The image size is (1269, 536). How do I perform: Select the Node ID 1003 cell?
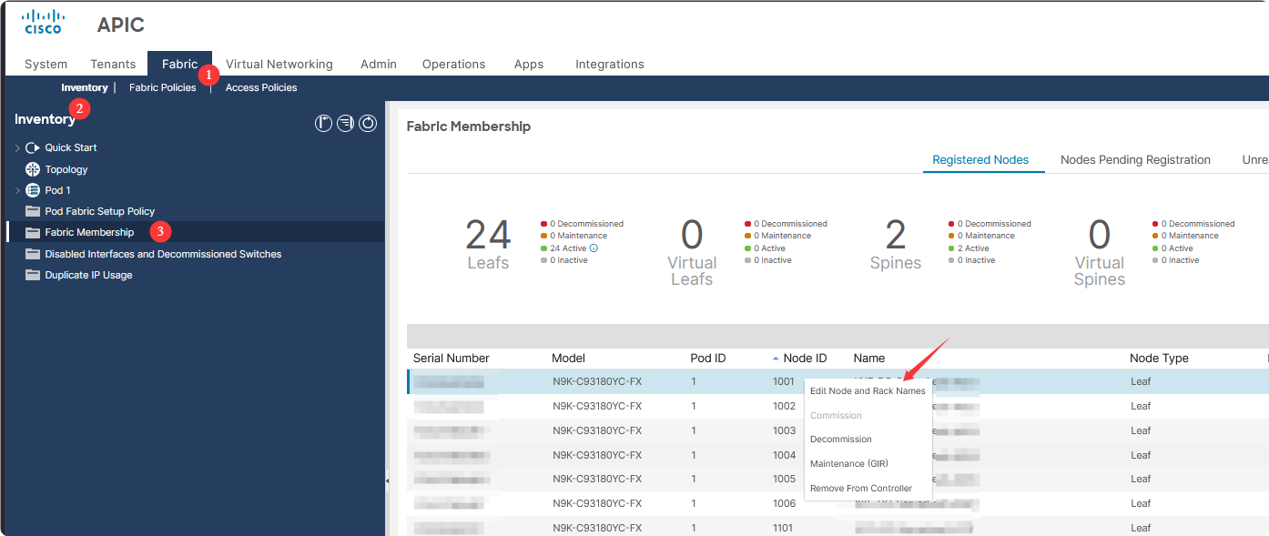[x=784, y=430]
